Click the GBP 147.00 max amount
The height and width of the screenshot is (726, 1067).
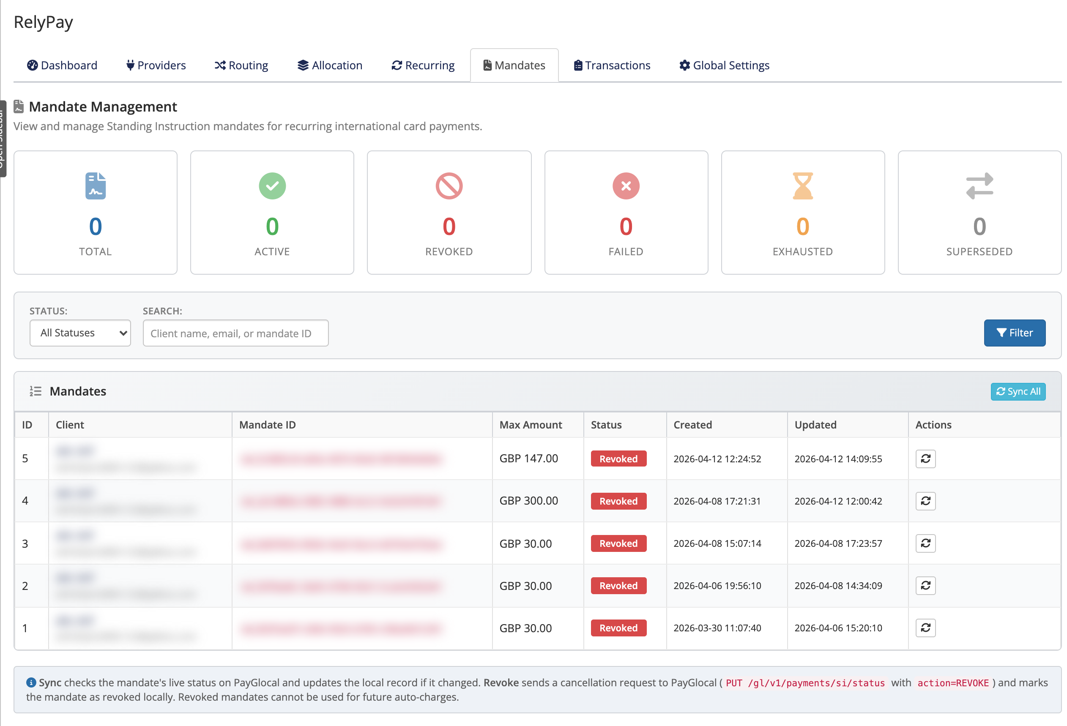pos(528,459)
